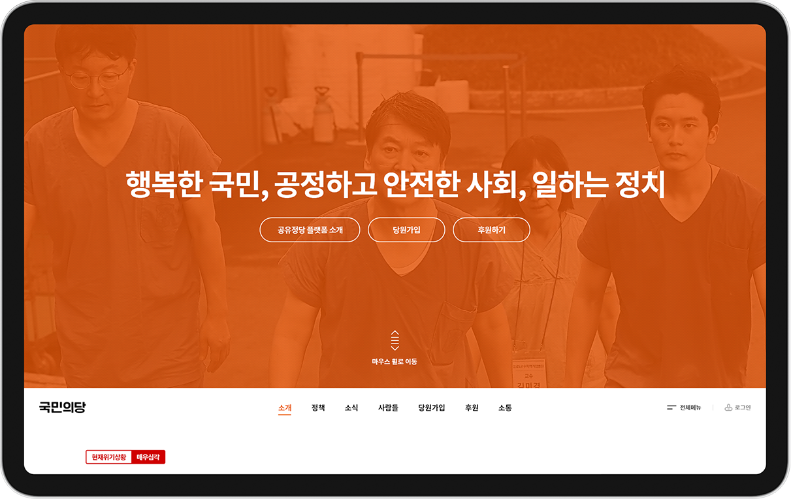The image size is (791, 499).
Task: Click the red 매우심각 status badge
Action: 148,457
